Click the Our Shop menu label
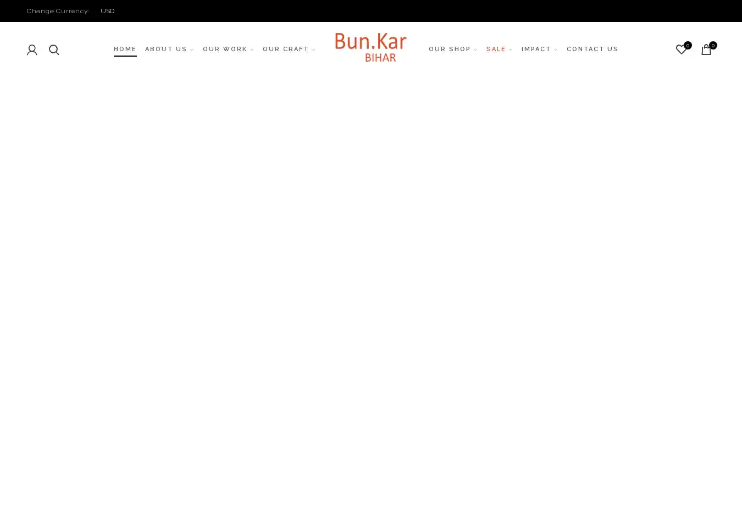 (x=449, y=50)
